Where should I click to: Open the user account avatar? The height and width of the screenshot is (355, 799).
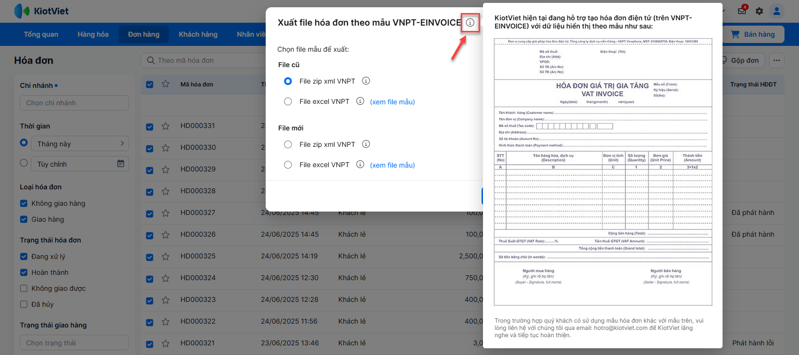click(777, 11)
